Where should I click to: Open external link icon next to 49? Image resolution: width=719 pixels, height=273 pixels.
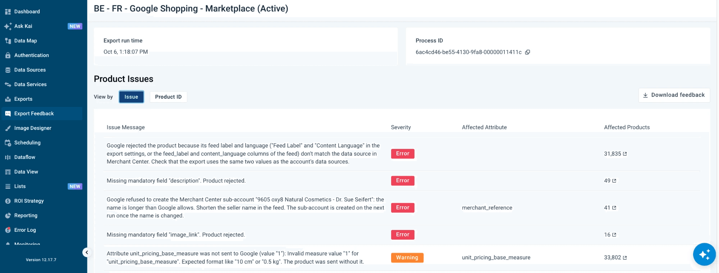(x=614, y=181)
